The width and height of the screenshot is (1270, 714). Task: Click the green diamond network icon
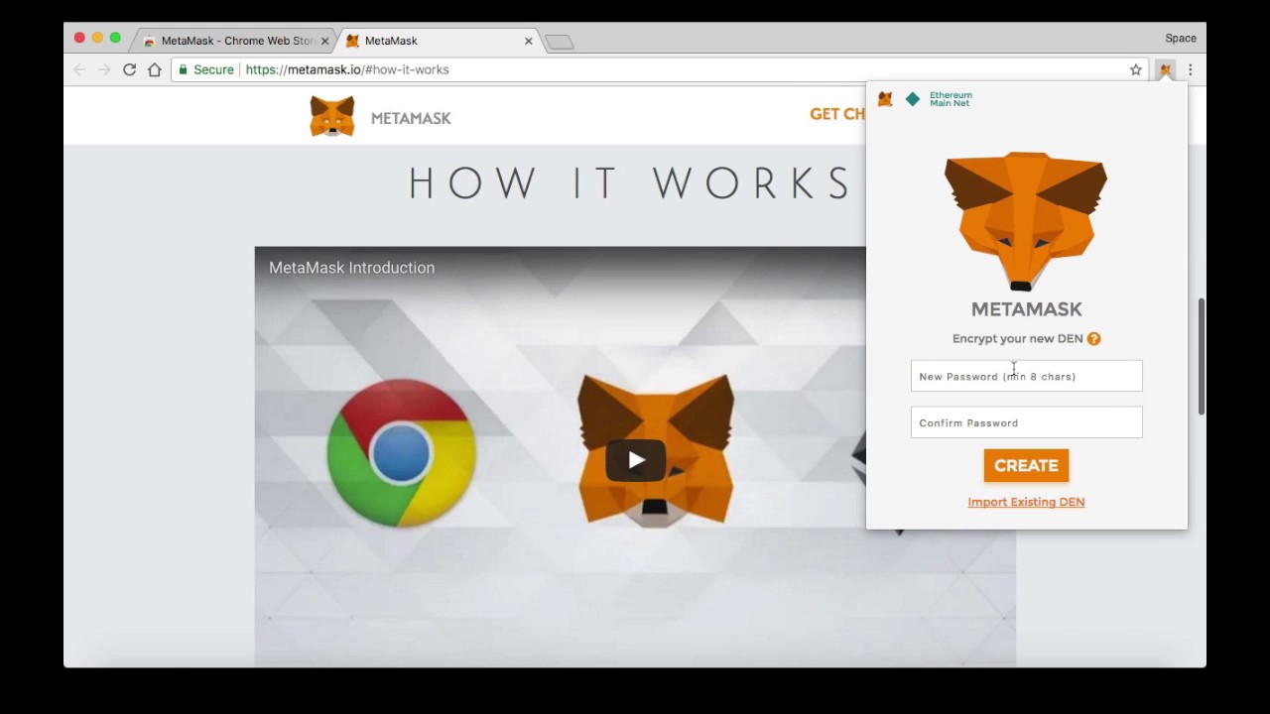pyautogui.click(x=913, y=99)
